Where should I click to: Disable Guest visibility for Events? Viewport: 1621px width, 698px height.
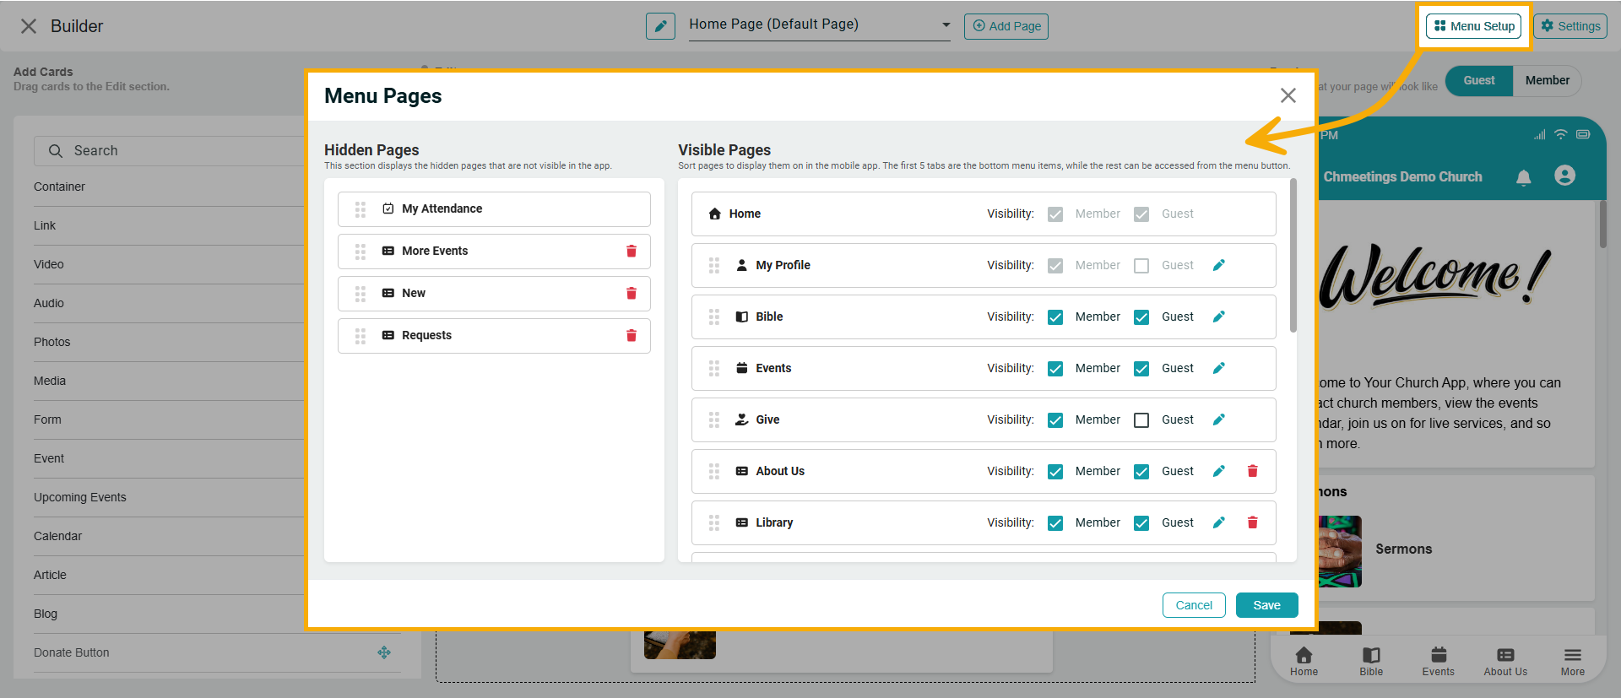point(1141,369)
